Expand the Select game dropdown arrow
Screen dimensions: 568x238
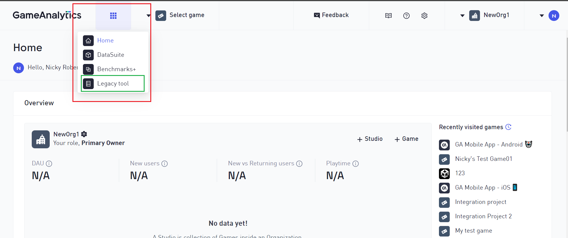(x=149, y=16)
